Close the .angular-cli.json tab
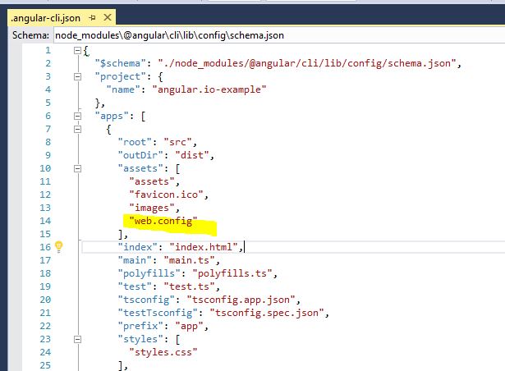The image size is (505, 371). [108, 17]
